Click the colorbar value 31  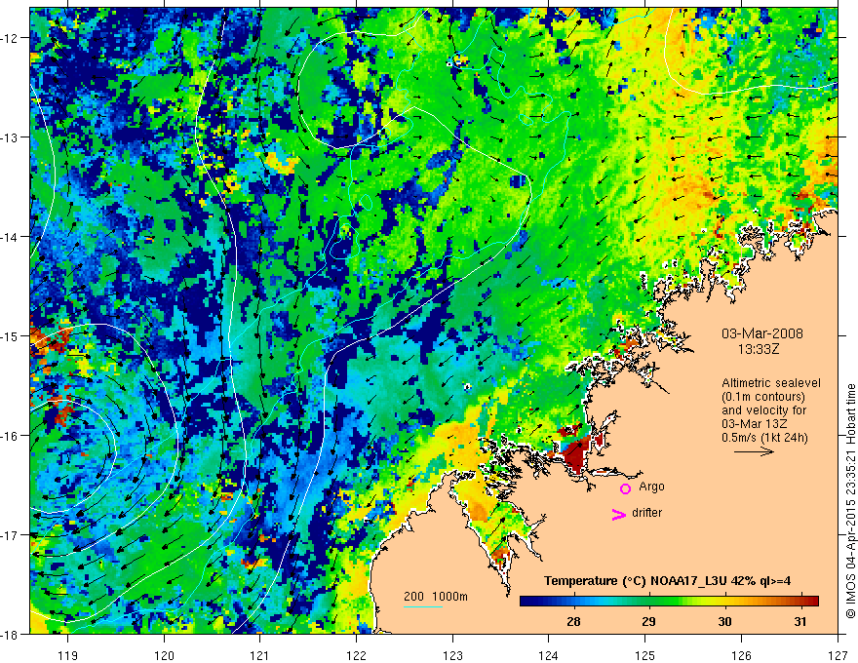tap(800, 622)
